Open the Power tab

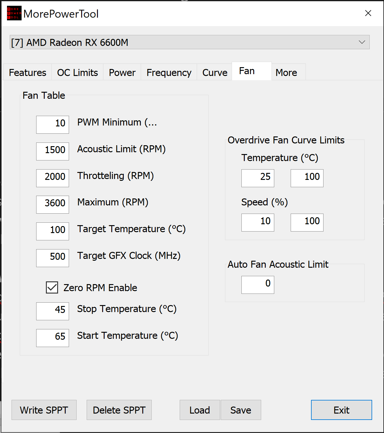(x=122, y=72)
